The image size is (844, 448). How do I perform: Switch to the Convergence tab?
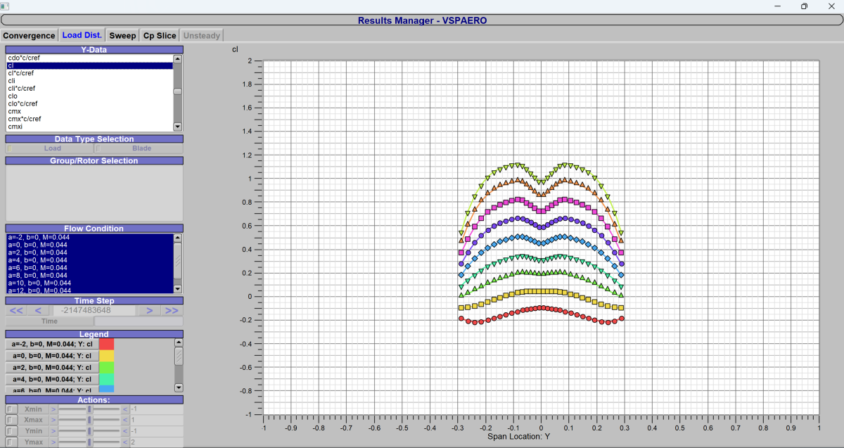[x=29, y=35]
